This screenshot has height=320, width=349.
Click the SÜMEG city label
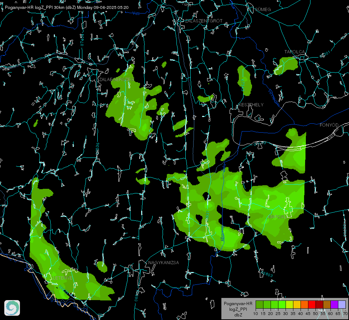tap(263, 9)
